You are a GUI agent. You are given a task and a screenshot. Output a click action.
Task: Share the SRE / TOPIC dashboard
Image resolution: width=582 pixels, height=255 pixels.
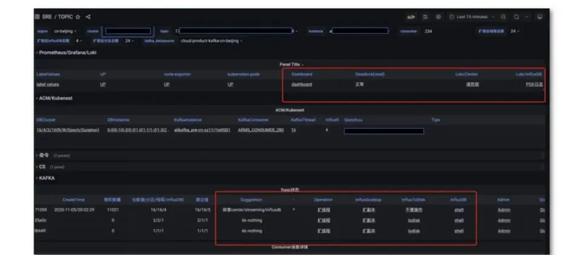pos(88,17)
